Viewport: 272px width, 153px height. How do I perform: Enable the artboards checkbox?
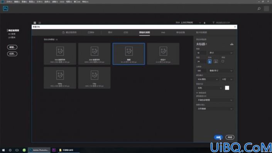point(223,61)
